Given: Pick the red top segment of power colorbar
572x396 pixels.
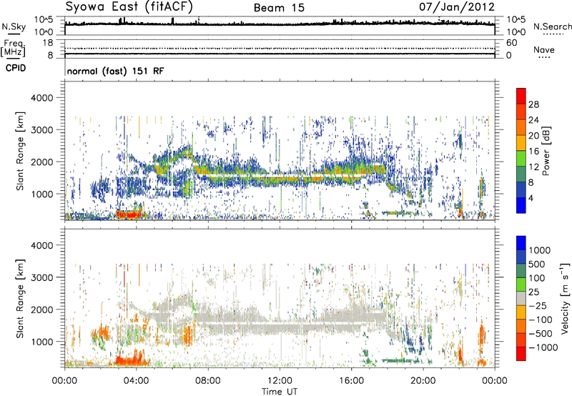Looking at the screenshot, I should [521, 96].
